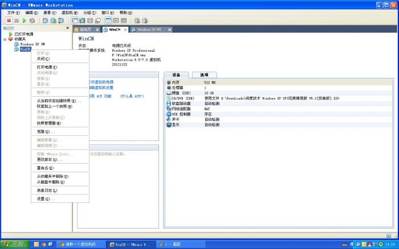Select the console view toolbar icon

(116, 20)
